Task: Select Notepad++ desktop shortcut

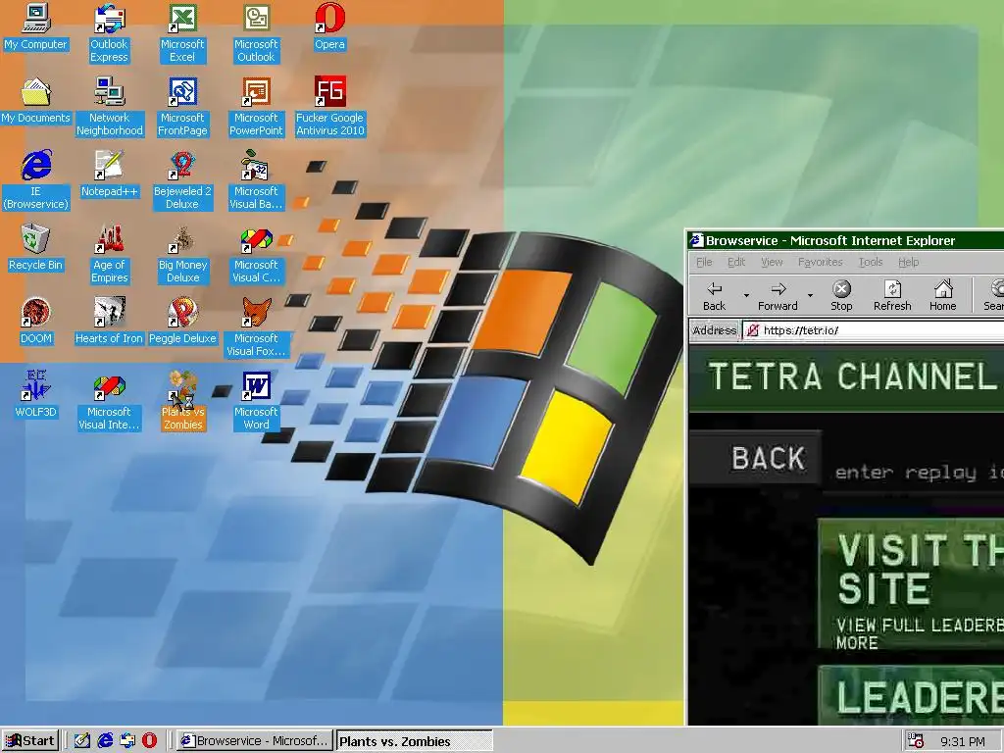Action: pyautogui.click(x=110, y=175)
